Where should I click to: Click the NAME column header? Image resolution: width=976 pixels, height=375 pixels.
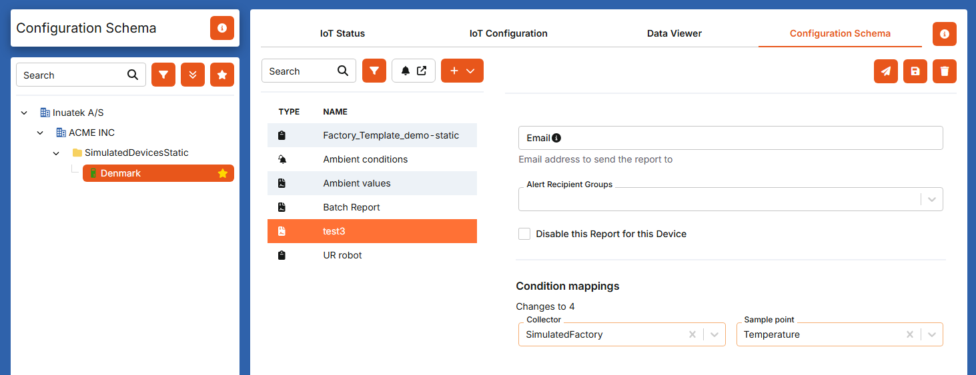pyautogui.click(x=336, y=112)
